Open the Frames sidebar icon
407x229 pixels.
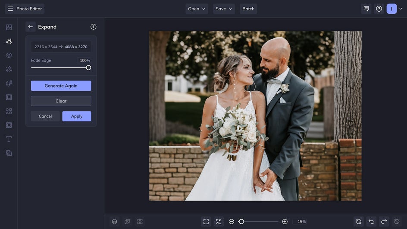click(x=9, y=97)
